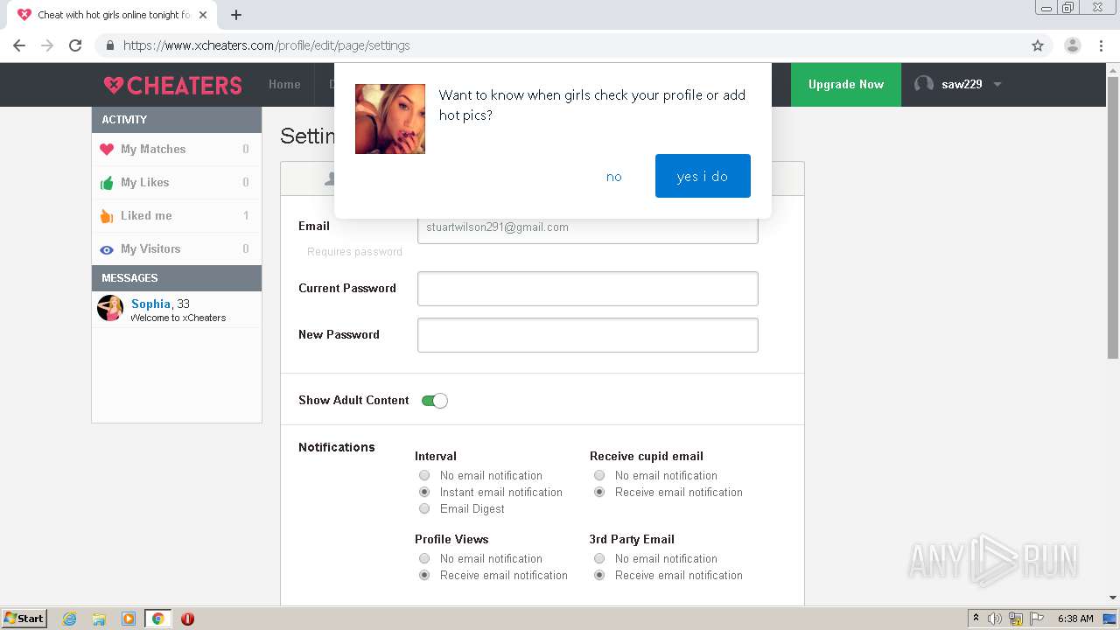
Task: Click the taskbar clock showing 6:38 AM
Action: click(1075, 619)
